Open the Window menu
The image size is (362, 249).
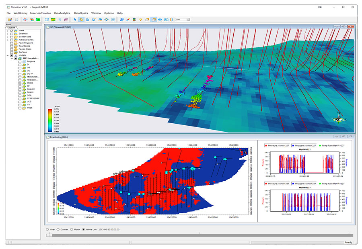(x=96, y=13)
